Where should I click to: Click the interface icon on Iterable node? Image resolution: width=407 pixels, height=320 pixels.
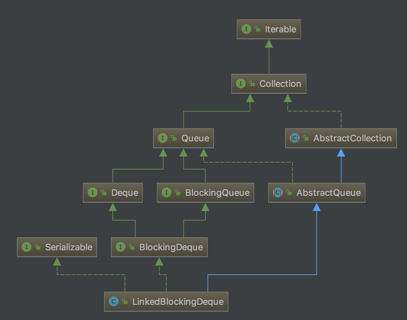[246, 29]
